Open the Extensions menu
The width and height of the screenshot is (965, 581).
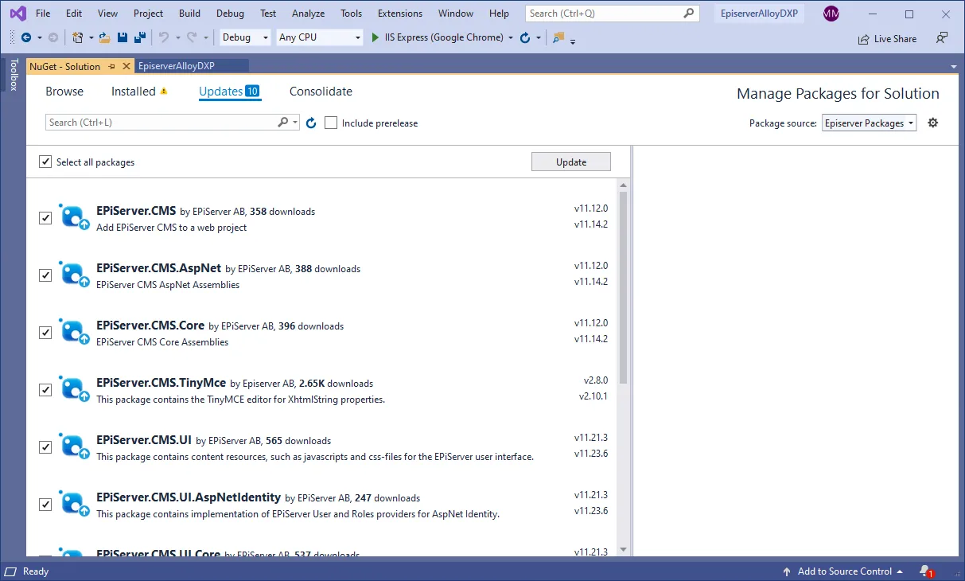pos(400,14)
